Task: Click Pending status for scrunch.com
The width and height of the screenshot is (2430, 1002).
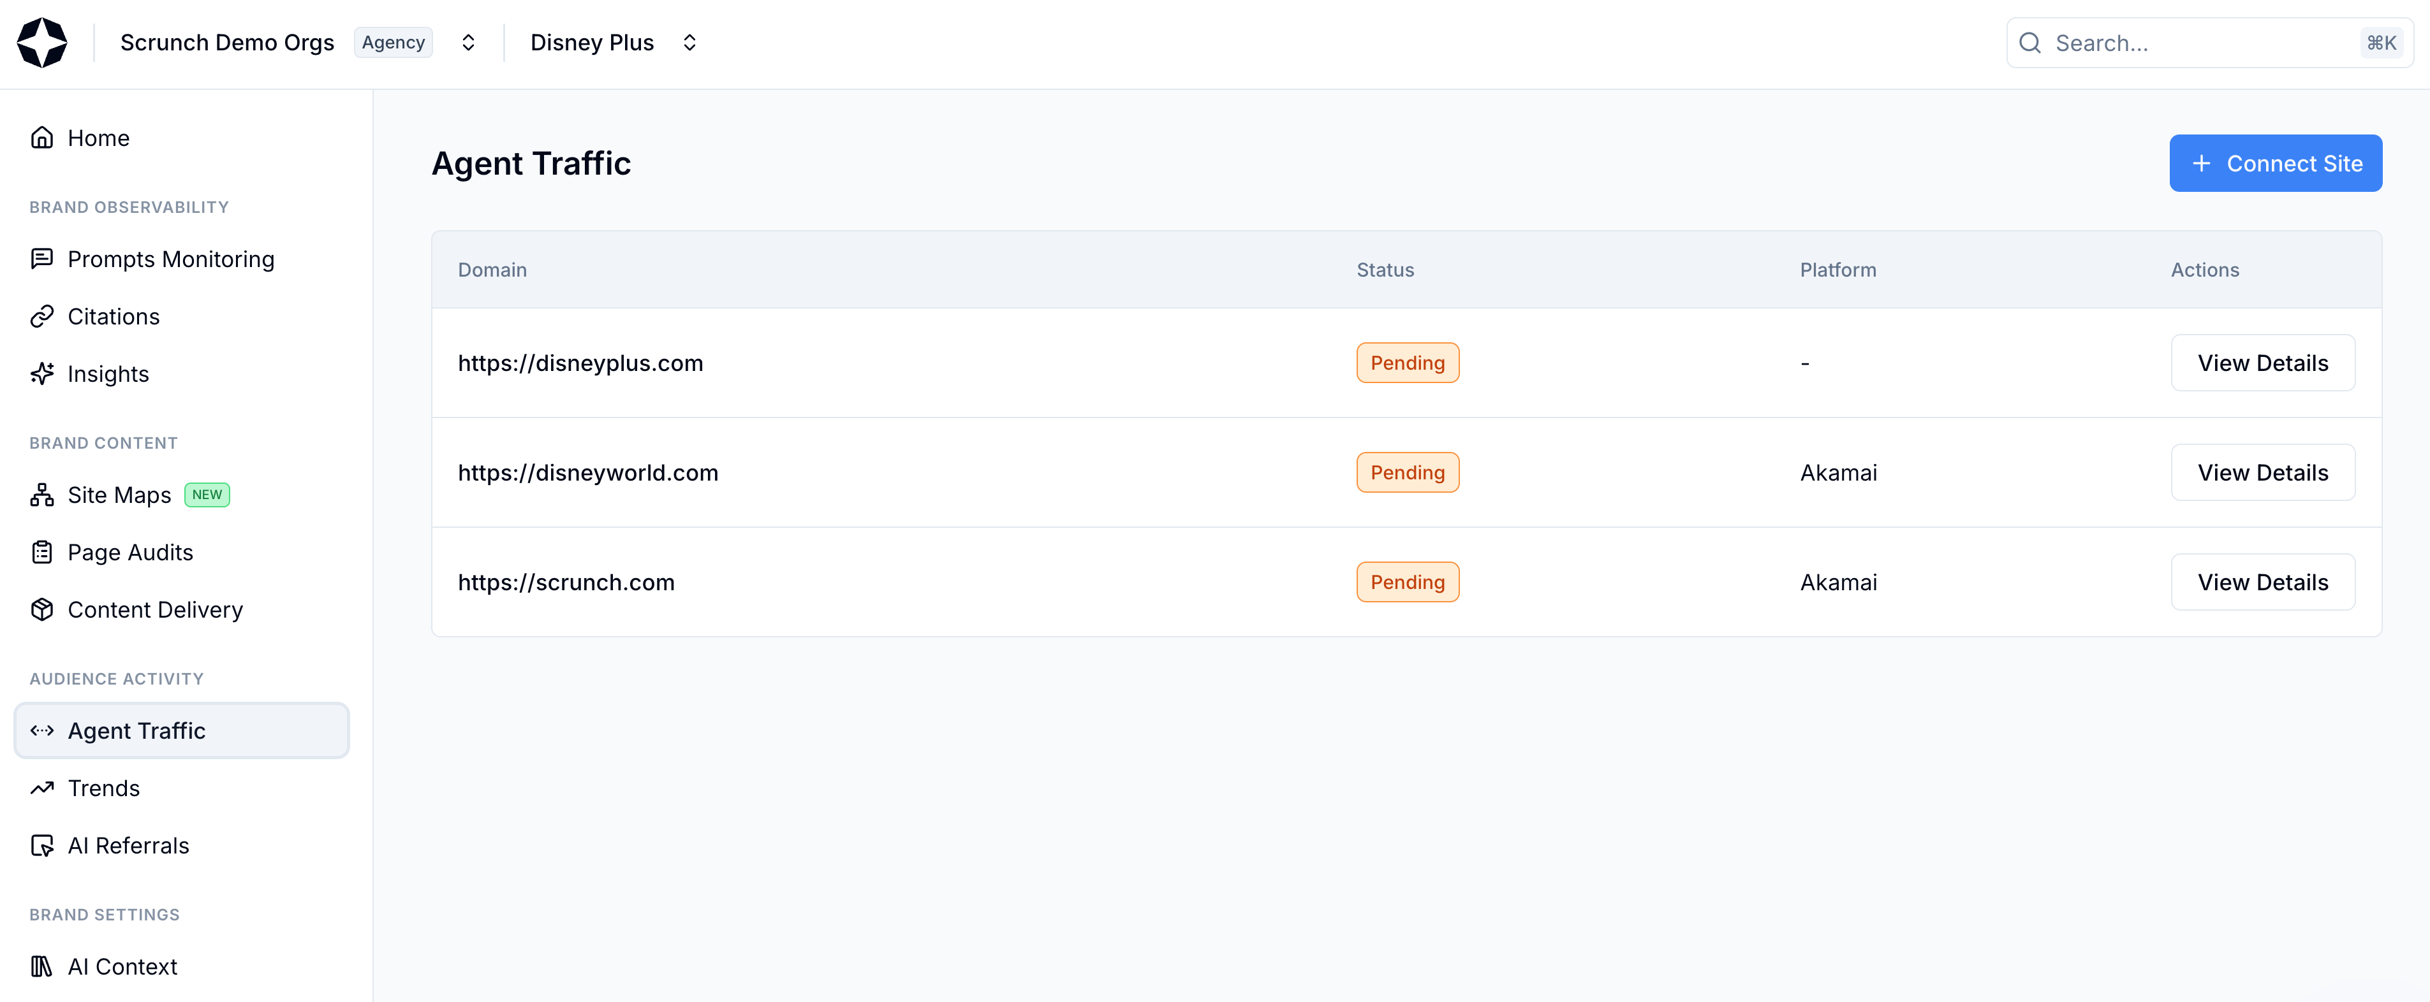Action: tap(1408, 581)
